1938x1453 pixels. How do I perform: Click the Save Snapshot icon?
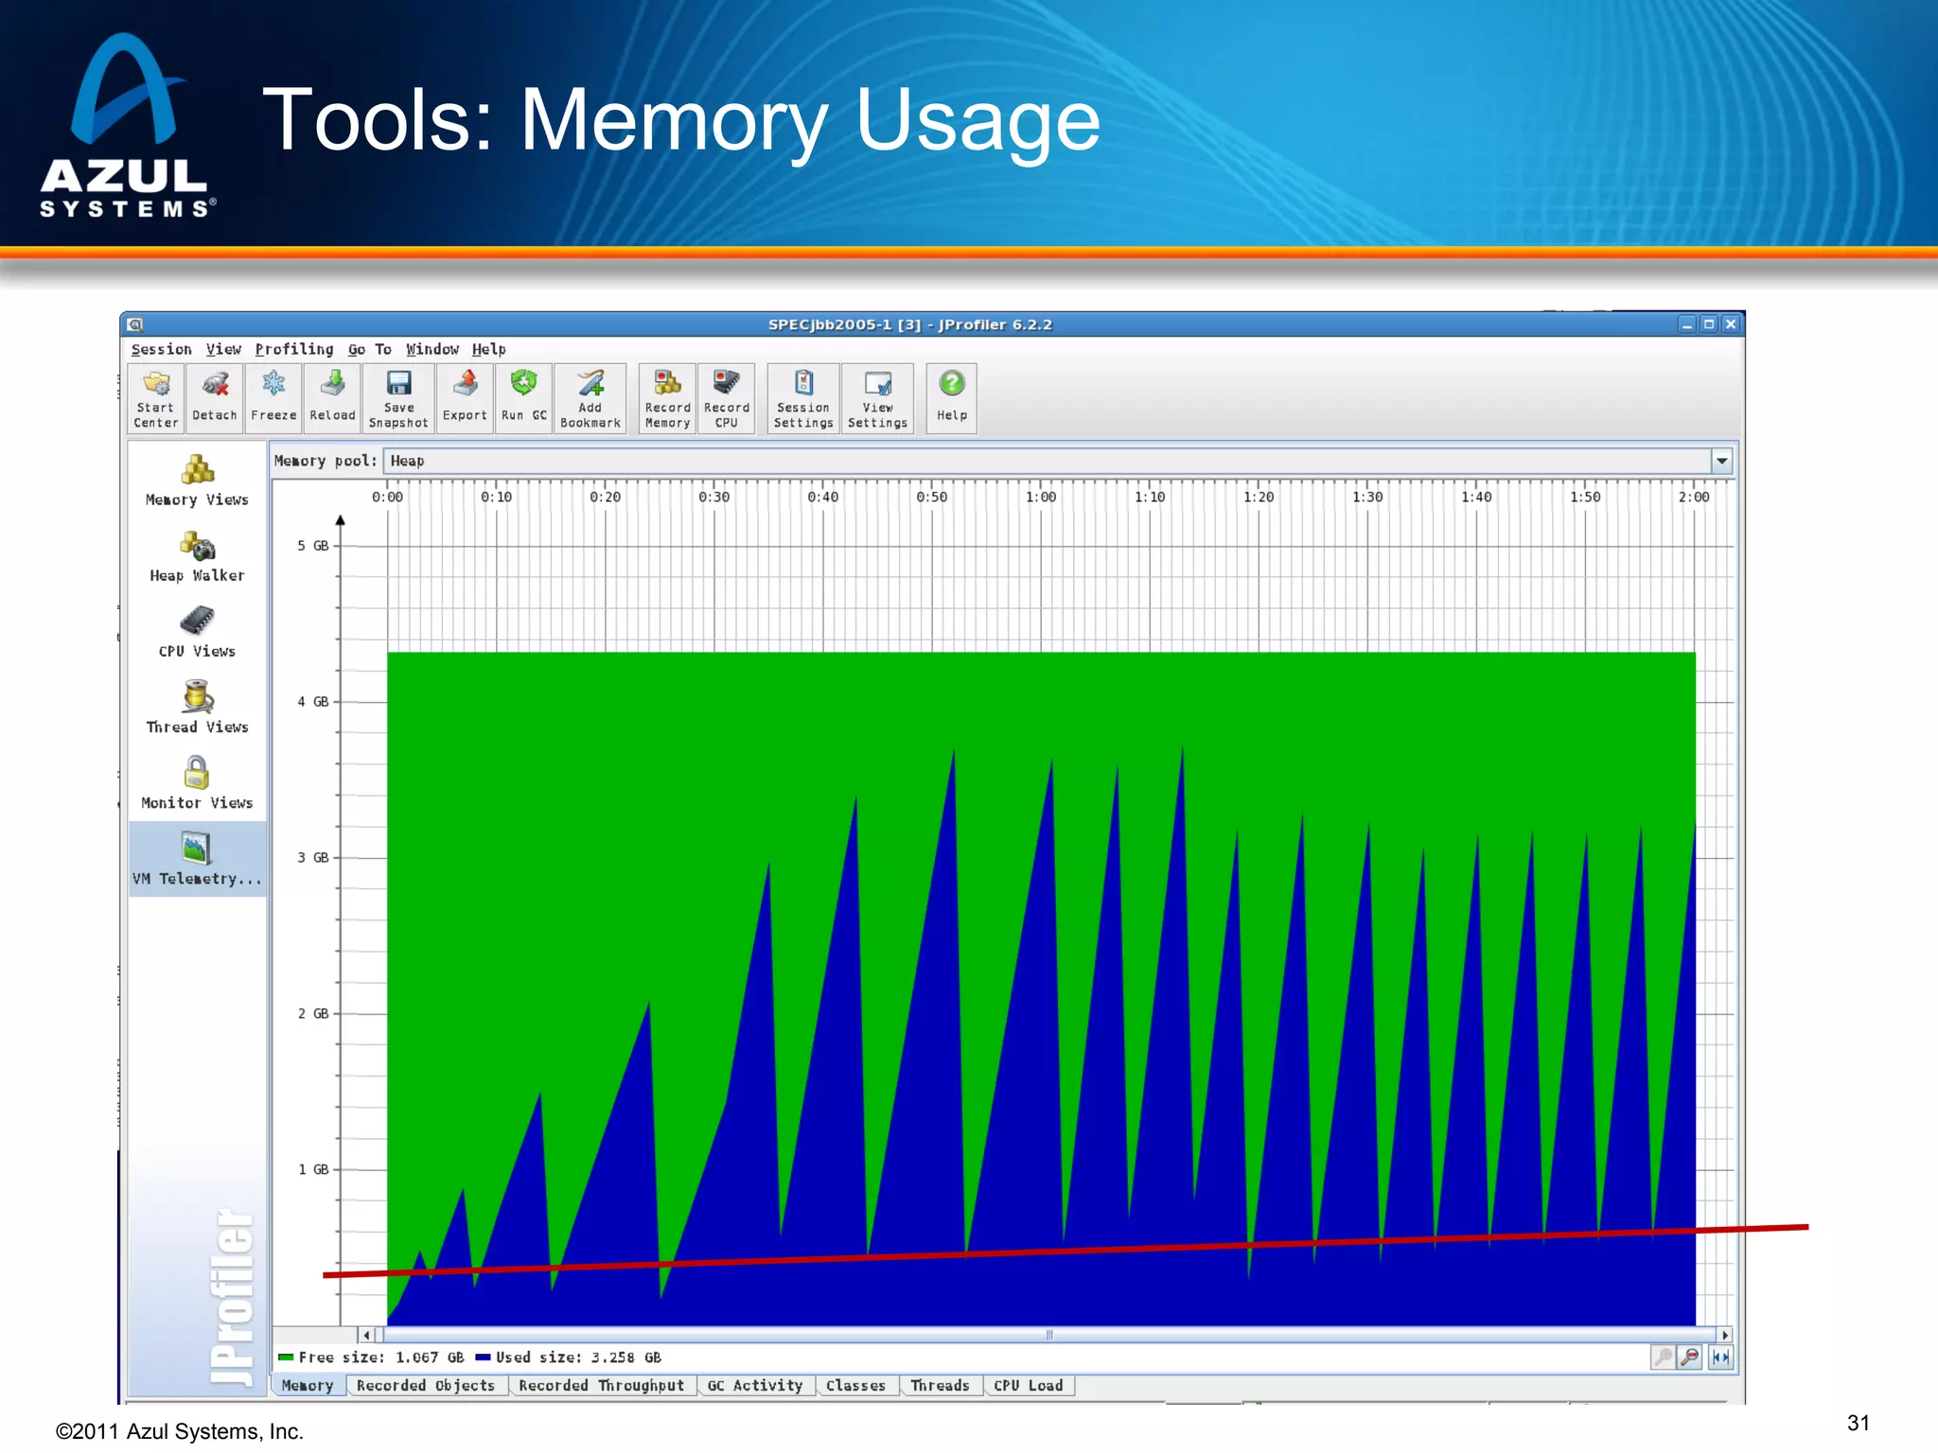pos(398,398)
